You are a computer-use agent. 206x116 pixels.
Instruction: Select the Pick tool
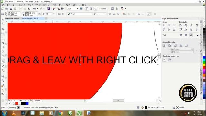pos(3,19)
